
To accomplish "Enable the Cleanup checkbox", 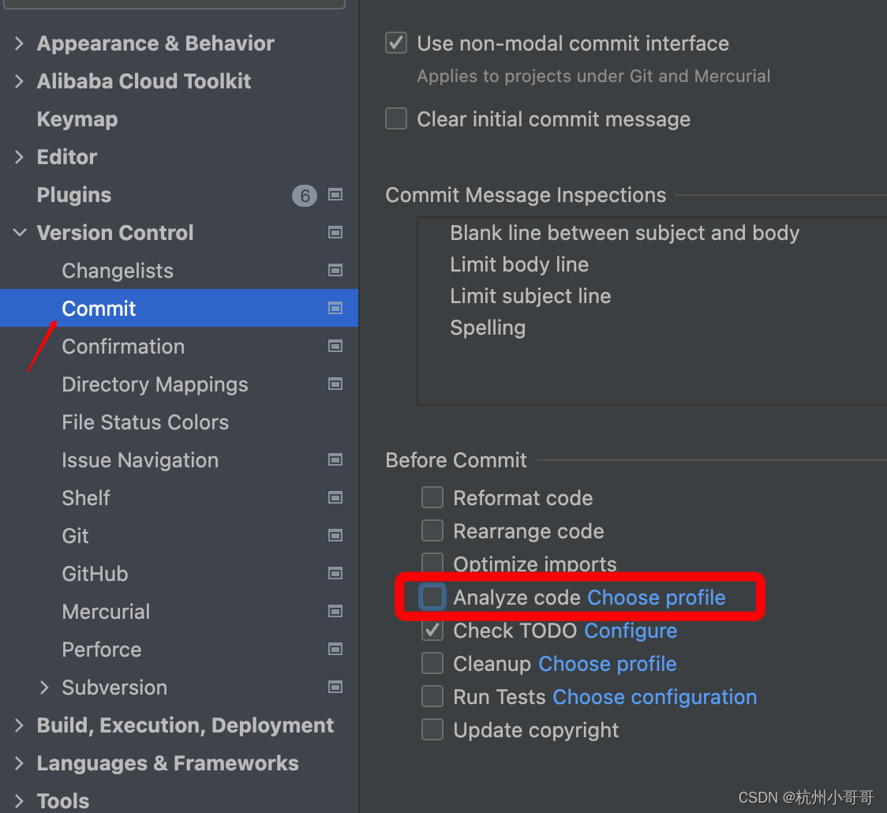I will [432, 663].
